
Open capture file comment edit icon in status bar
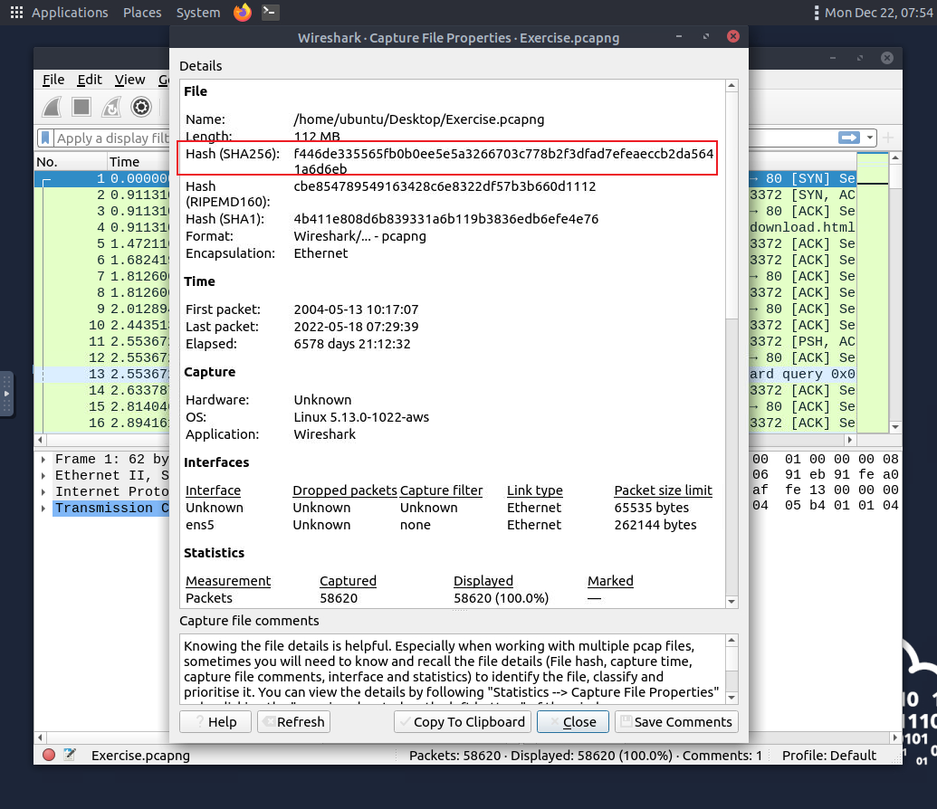point(70,756)
